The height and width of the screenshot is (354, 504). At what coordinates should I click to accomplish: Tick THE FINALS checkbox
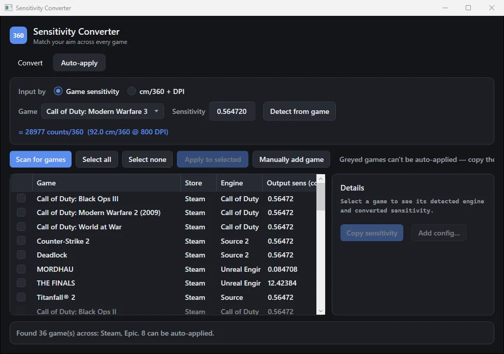pos(21,282)
